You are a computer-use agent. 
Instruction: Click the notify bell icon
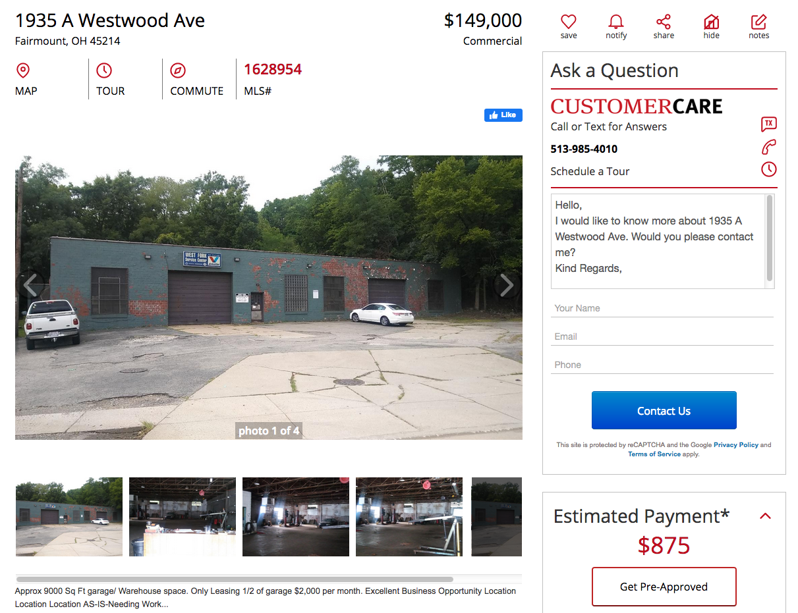tap(616, 22)
